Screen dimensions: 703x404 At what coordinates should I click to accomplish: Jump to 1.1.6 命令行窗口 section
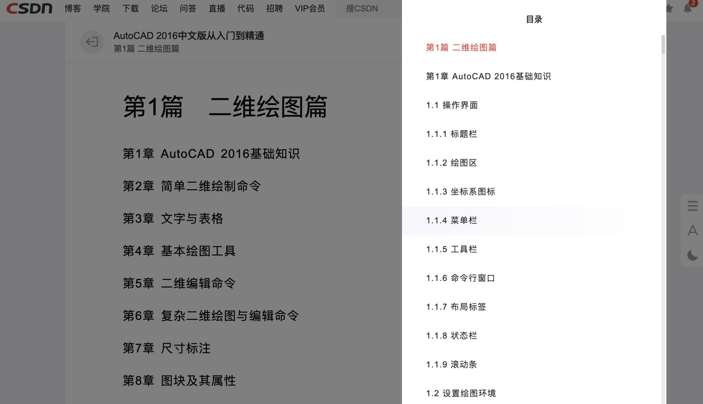pyautogui.click(x=460, y=278)
